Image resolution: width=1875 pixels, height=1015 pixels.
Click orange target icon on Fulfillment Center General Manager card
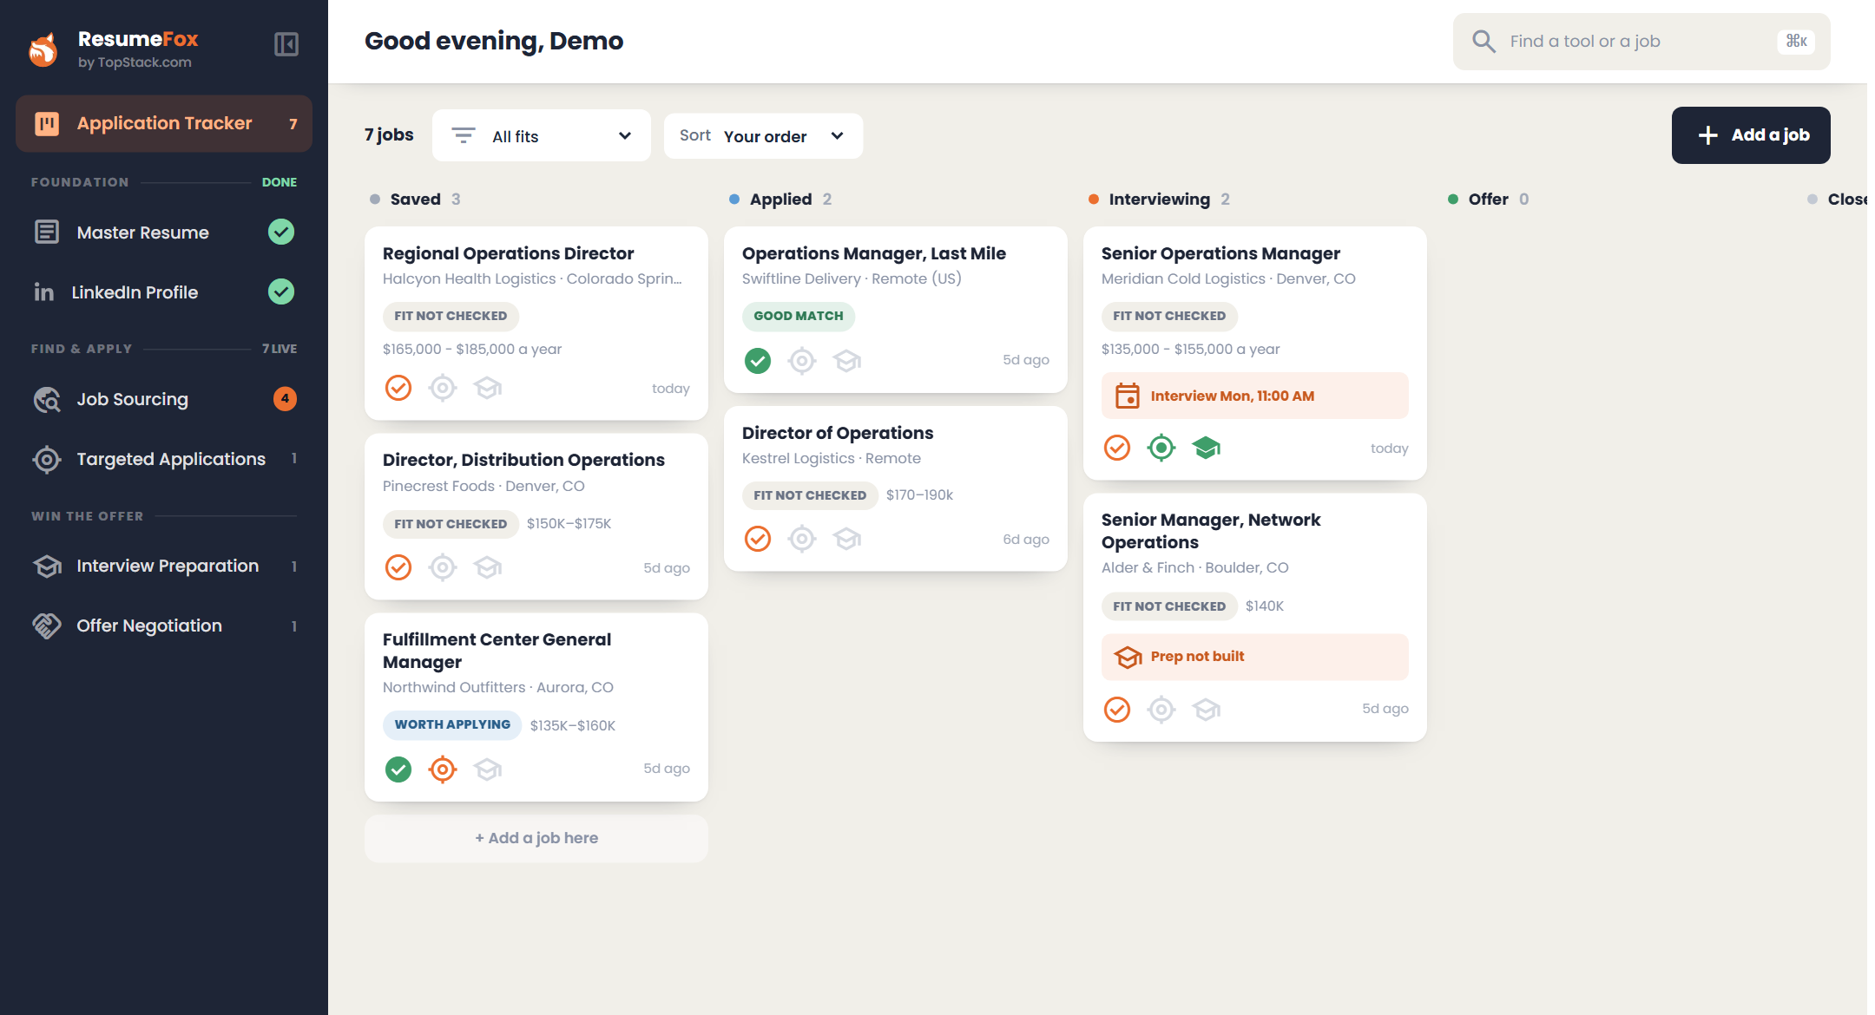tap(443, 769)
